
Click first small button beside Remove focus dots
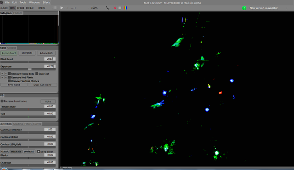click(2, 74)
